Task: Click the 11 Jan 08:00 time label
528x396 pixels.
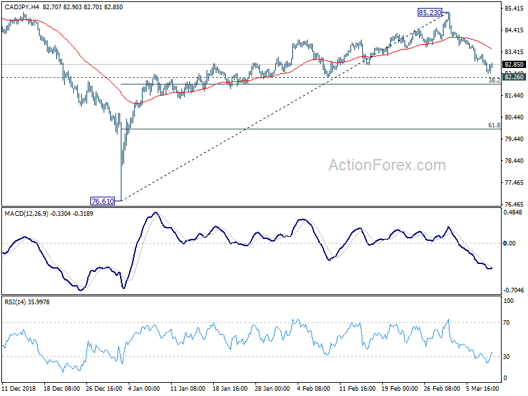Action: pos(188,388)
